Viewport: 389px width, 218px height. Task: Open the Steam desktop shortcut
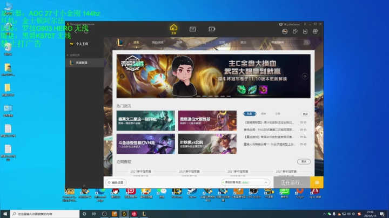tap(192, 194)
